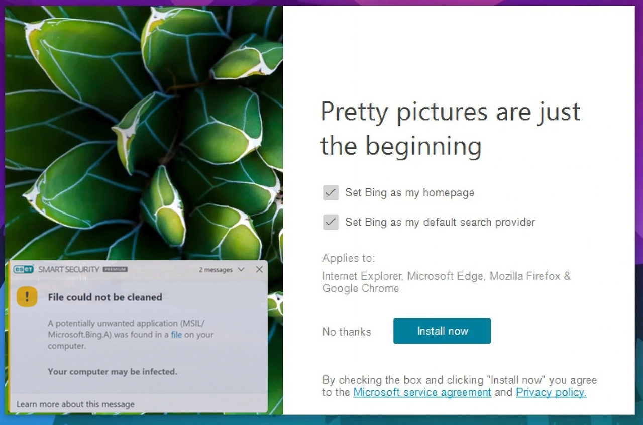Viewport: 643px width, 425px height.
Task: Uncheck Set Bing as default search provider
Action: click(x=331, y=222)
